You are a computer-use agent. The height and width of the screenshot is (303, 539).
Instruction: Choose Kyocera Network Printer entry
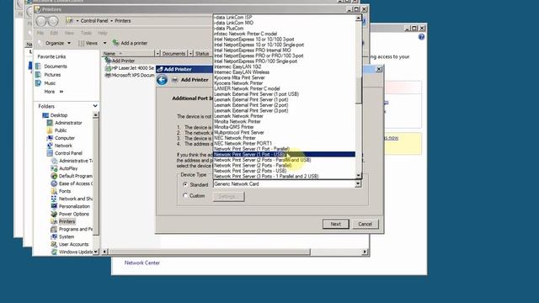coord(284,82)
